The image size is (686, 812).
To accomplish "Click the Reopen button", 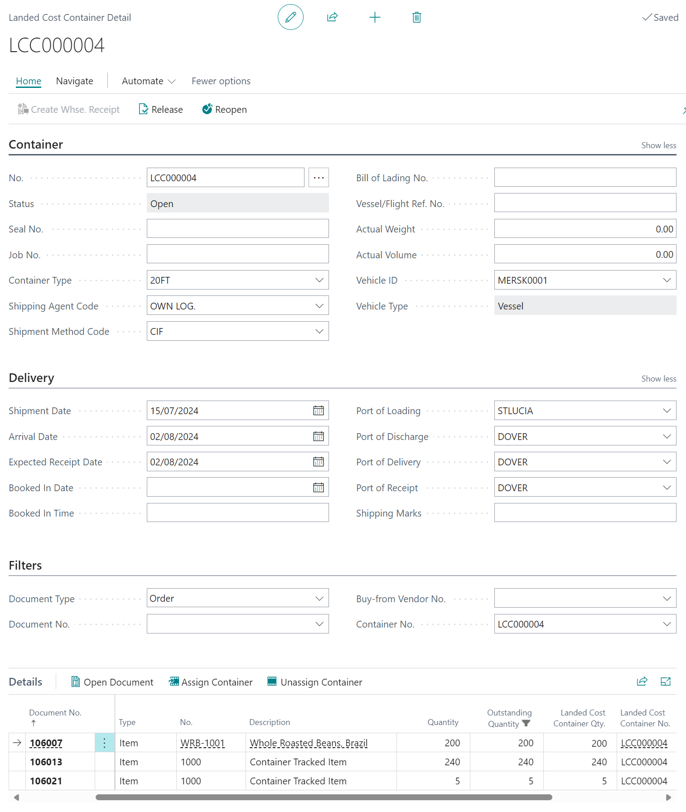I will point(224,109).
